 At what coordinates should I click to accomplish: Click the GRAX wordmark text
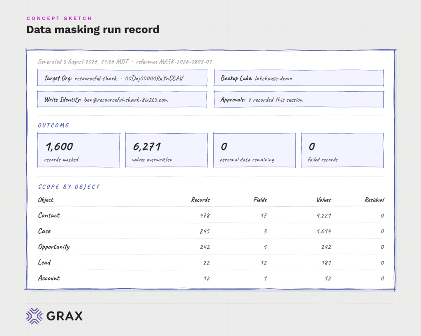tap(65, 316)
